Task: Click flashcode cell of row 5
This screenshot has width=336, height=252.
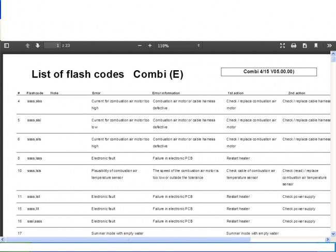Action: pos(34,120)
